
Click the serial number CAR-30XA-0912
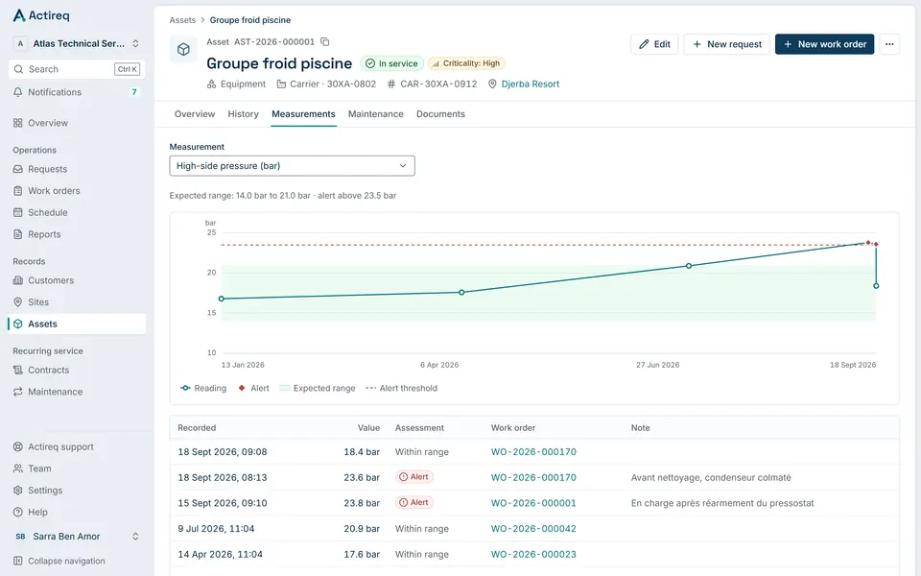tap(438, 84)
